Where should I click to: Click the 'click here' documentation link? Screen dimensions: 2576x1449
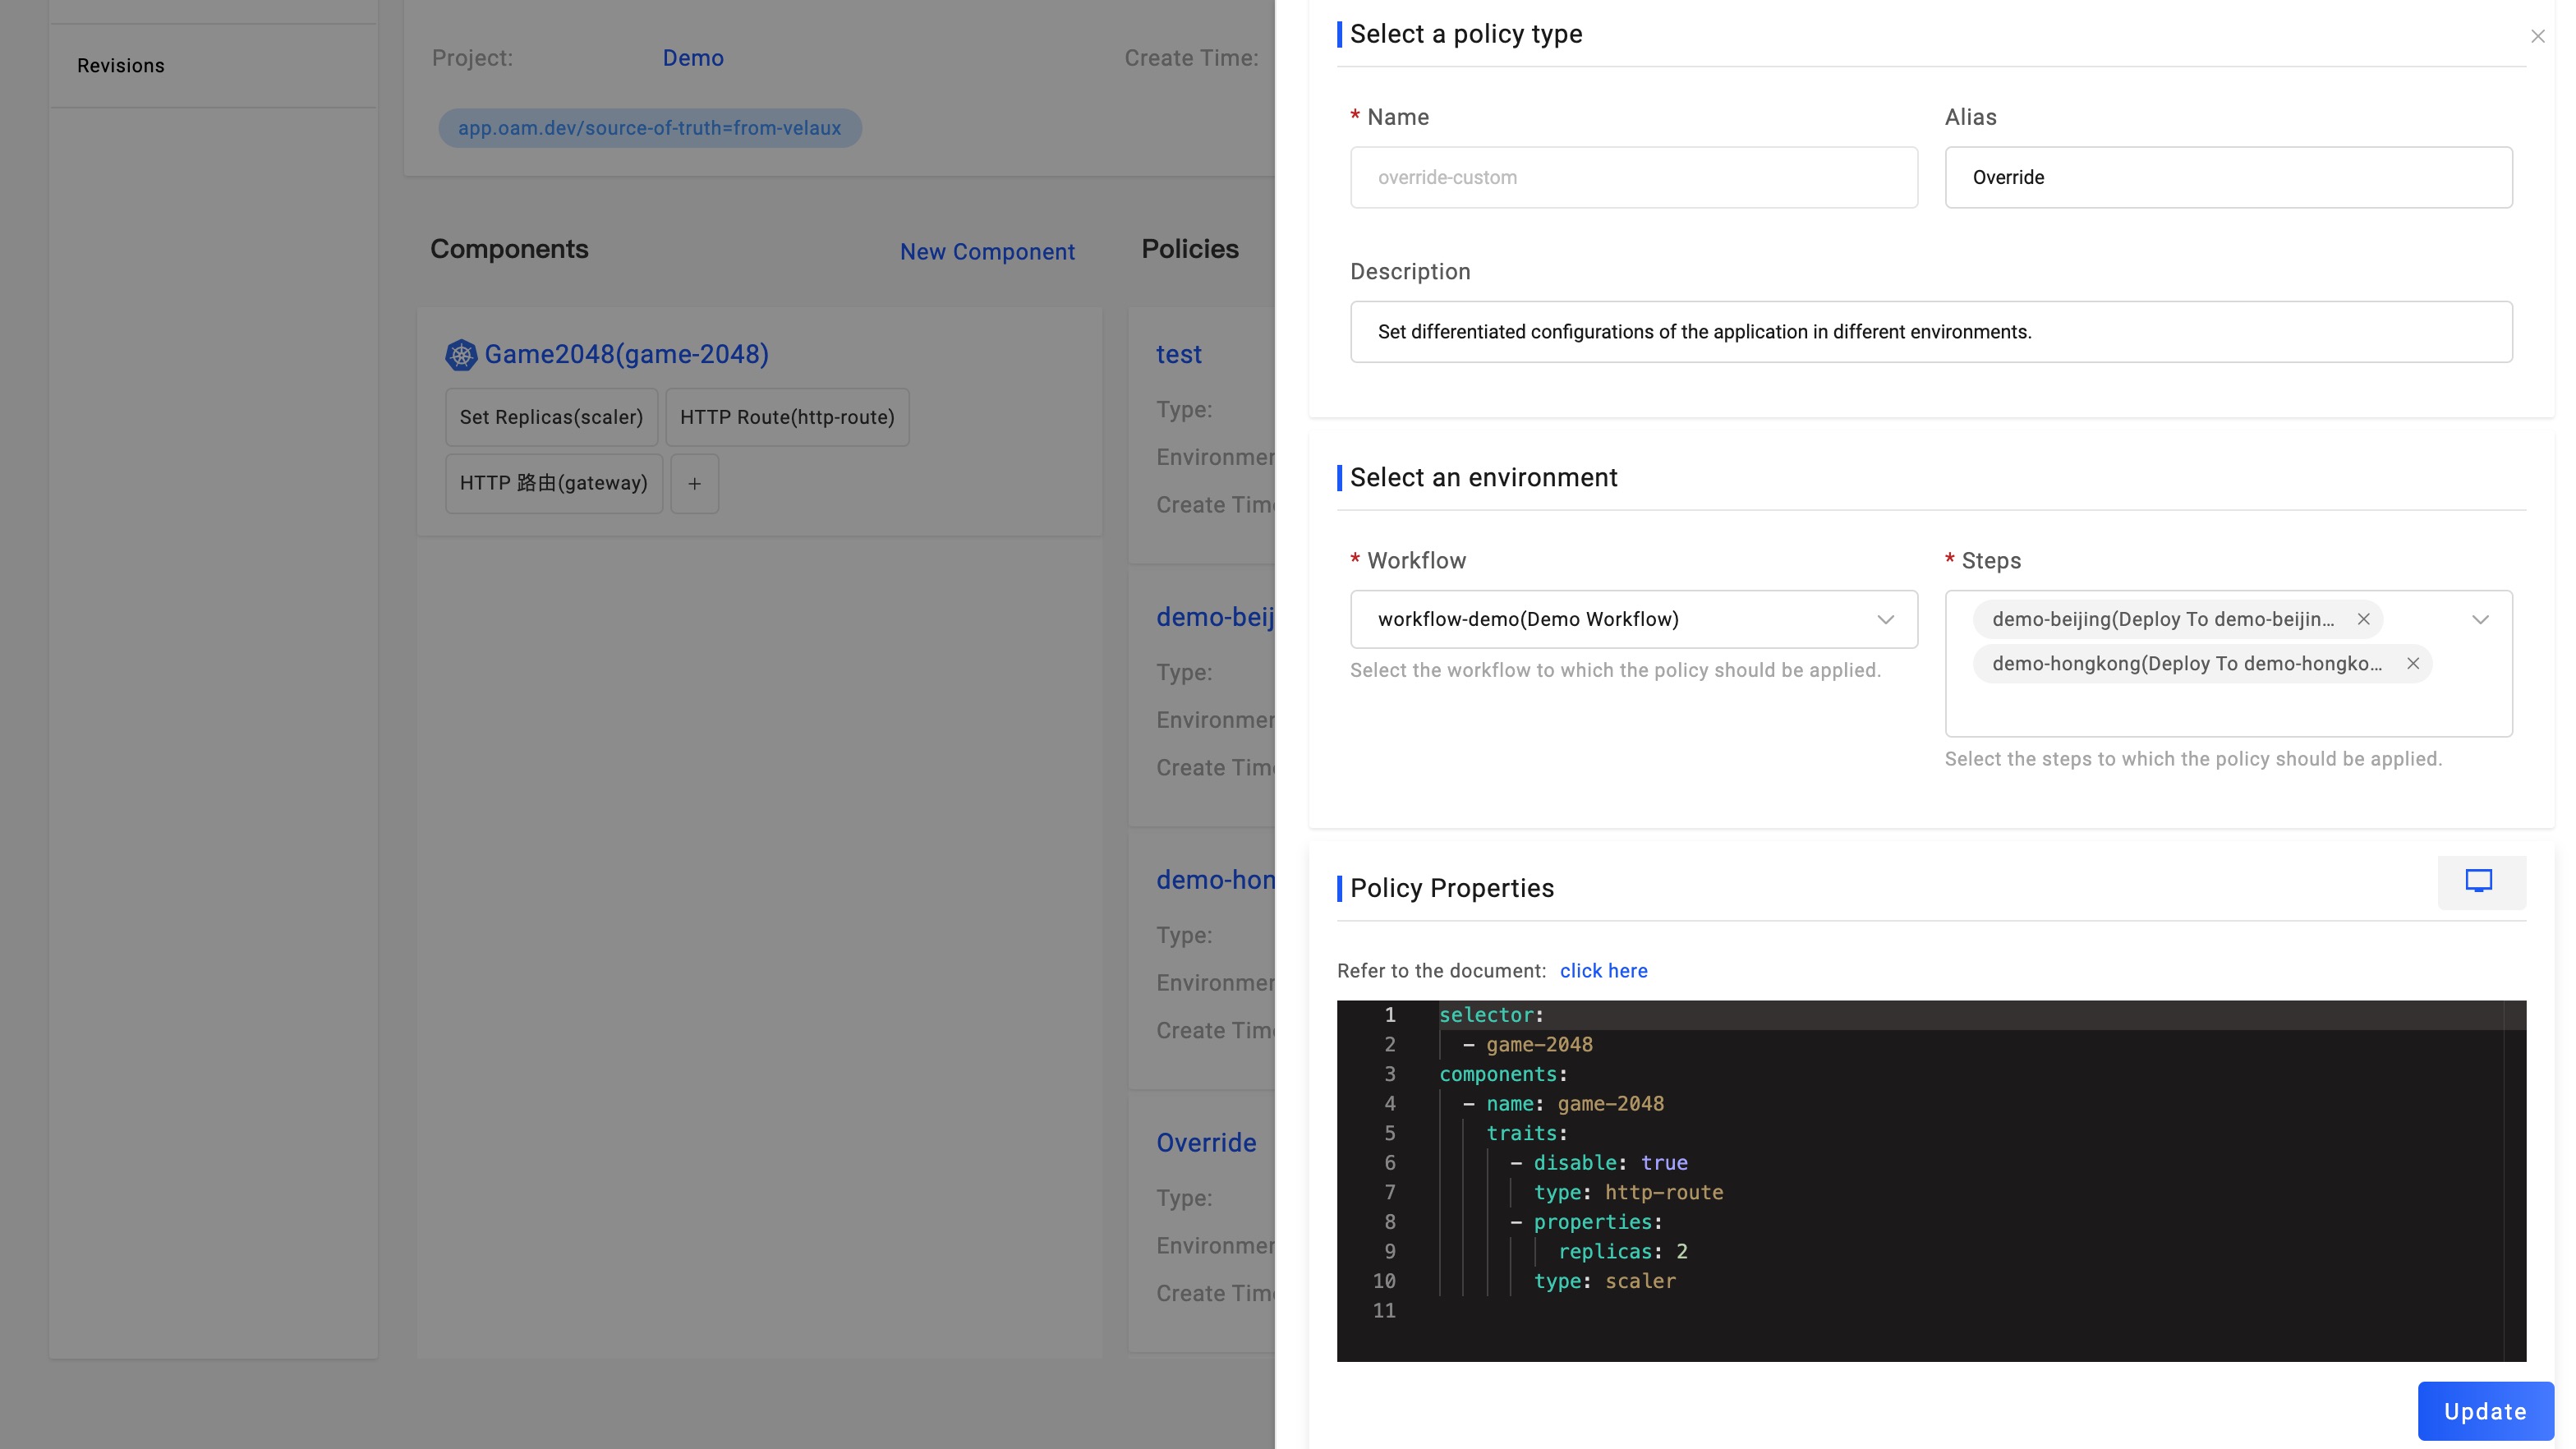1603,969
